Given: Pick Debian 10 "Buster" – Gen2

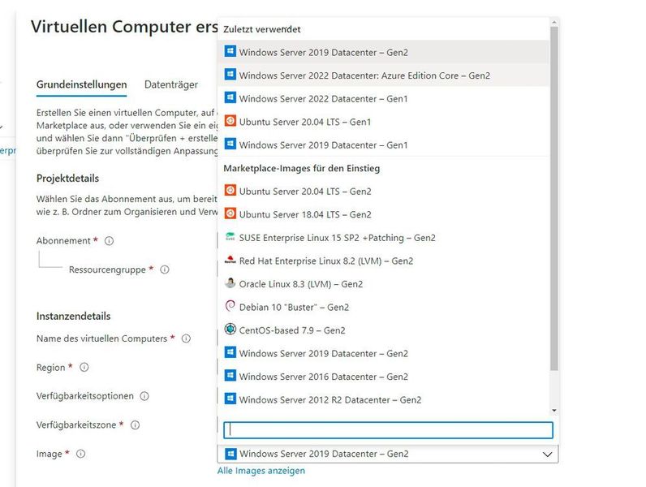Looking at the screenshot, I should pyautogui.click(x=384, y=307).
